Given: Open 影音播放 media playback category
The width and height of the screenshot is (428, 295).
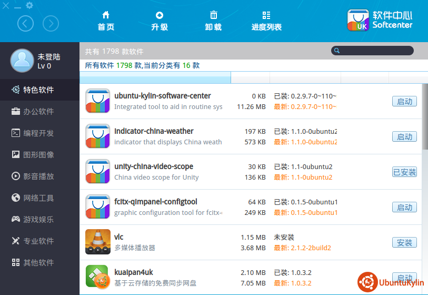Looking at the screenshot, I should pyautogui.click(x=39, y=176).
